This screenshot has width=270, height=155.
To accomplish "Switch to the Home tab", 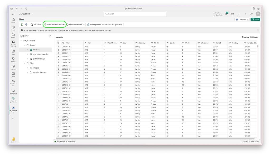I will click(x=22, y=19).
